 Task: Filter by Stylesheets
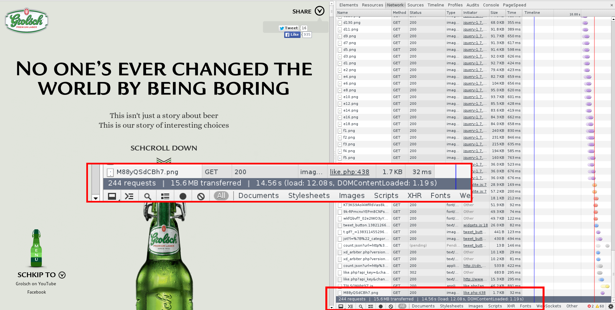point(452,306)
